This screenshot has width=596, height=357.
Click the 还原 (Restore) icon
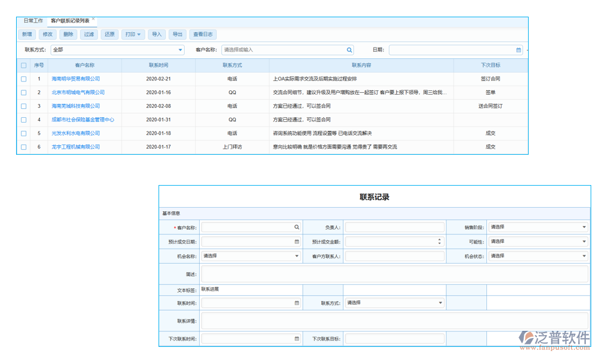tap(110, 34)
